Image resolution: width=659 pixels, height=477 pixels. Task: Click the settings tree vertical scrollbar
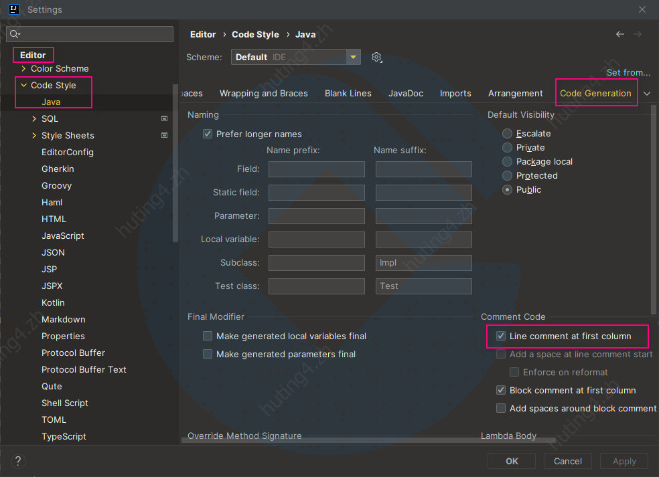click(x=175, y=163)
